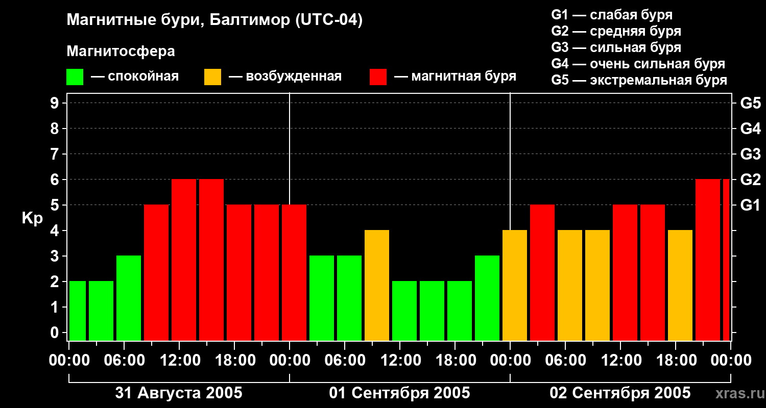This screenshot has width=766, height=408.
Task: Click the '— магнитная буря' legend label
Action: (x=455, y=76)
